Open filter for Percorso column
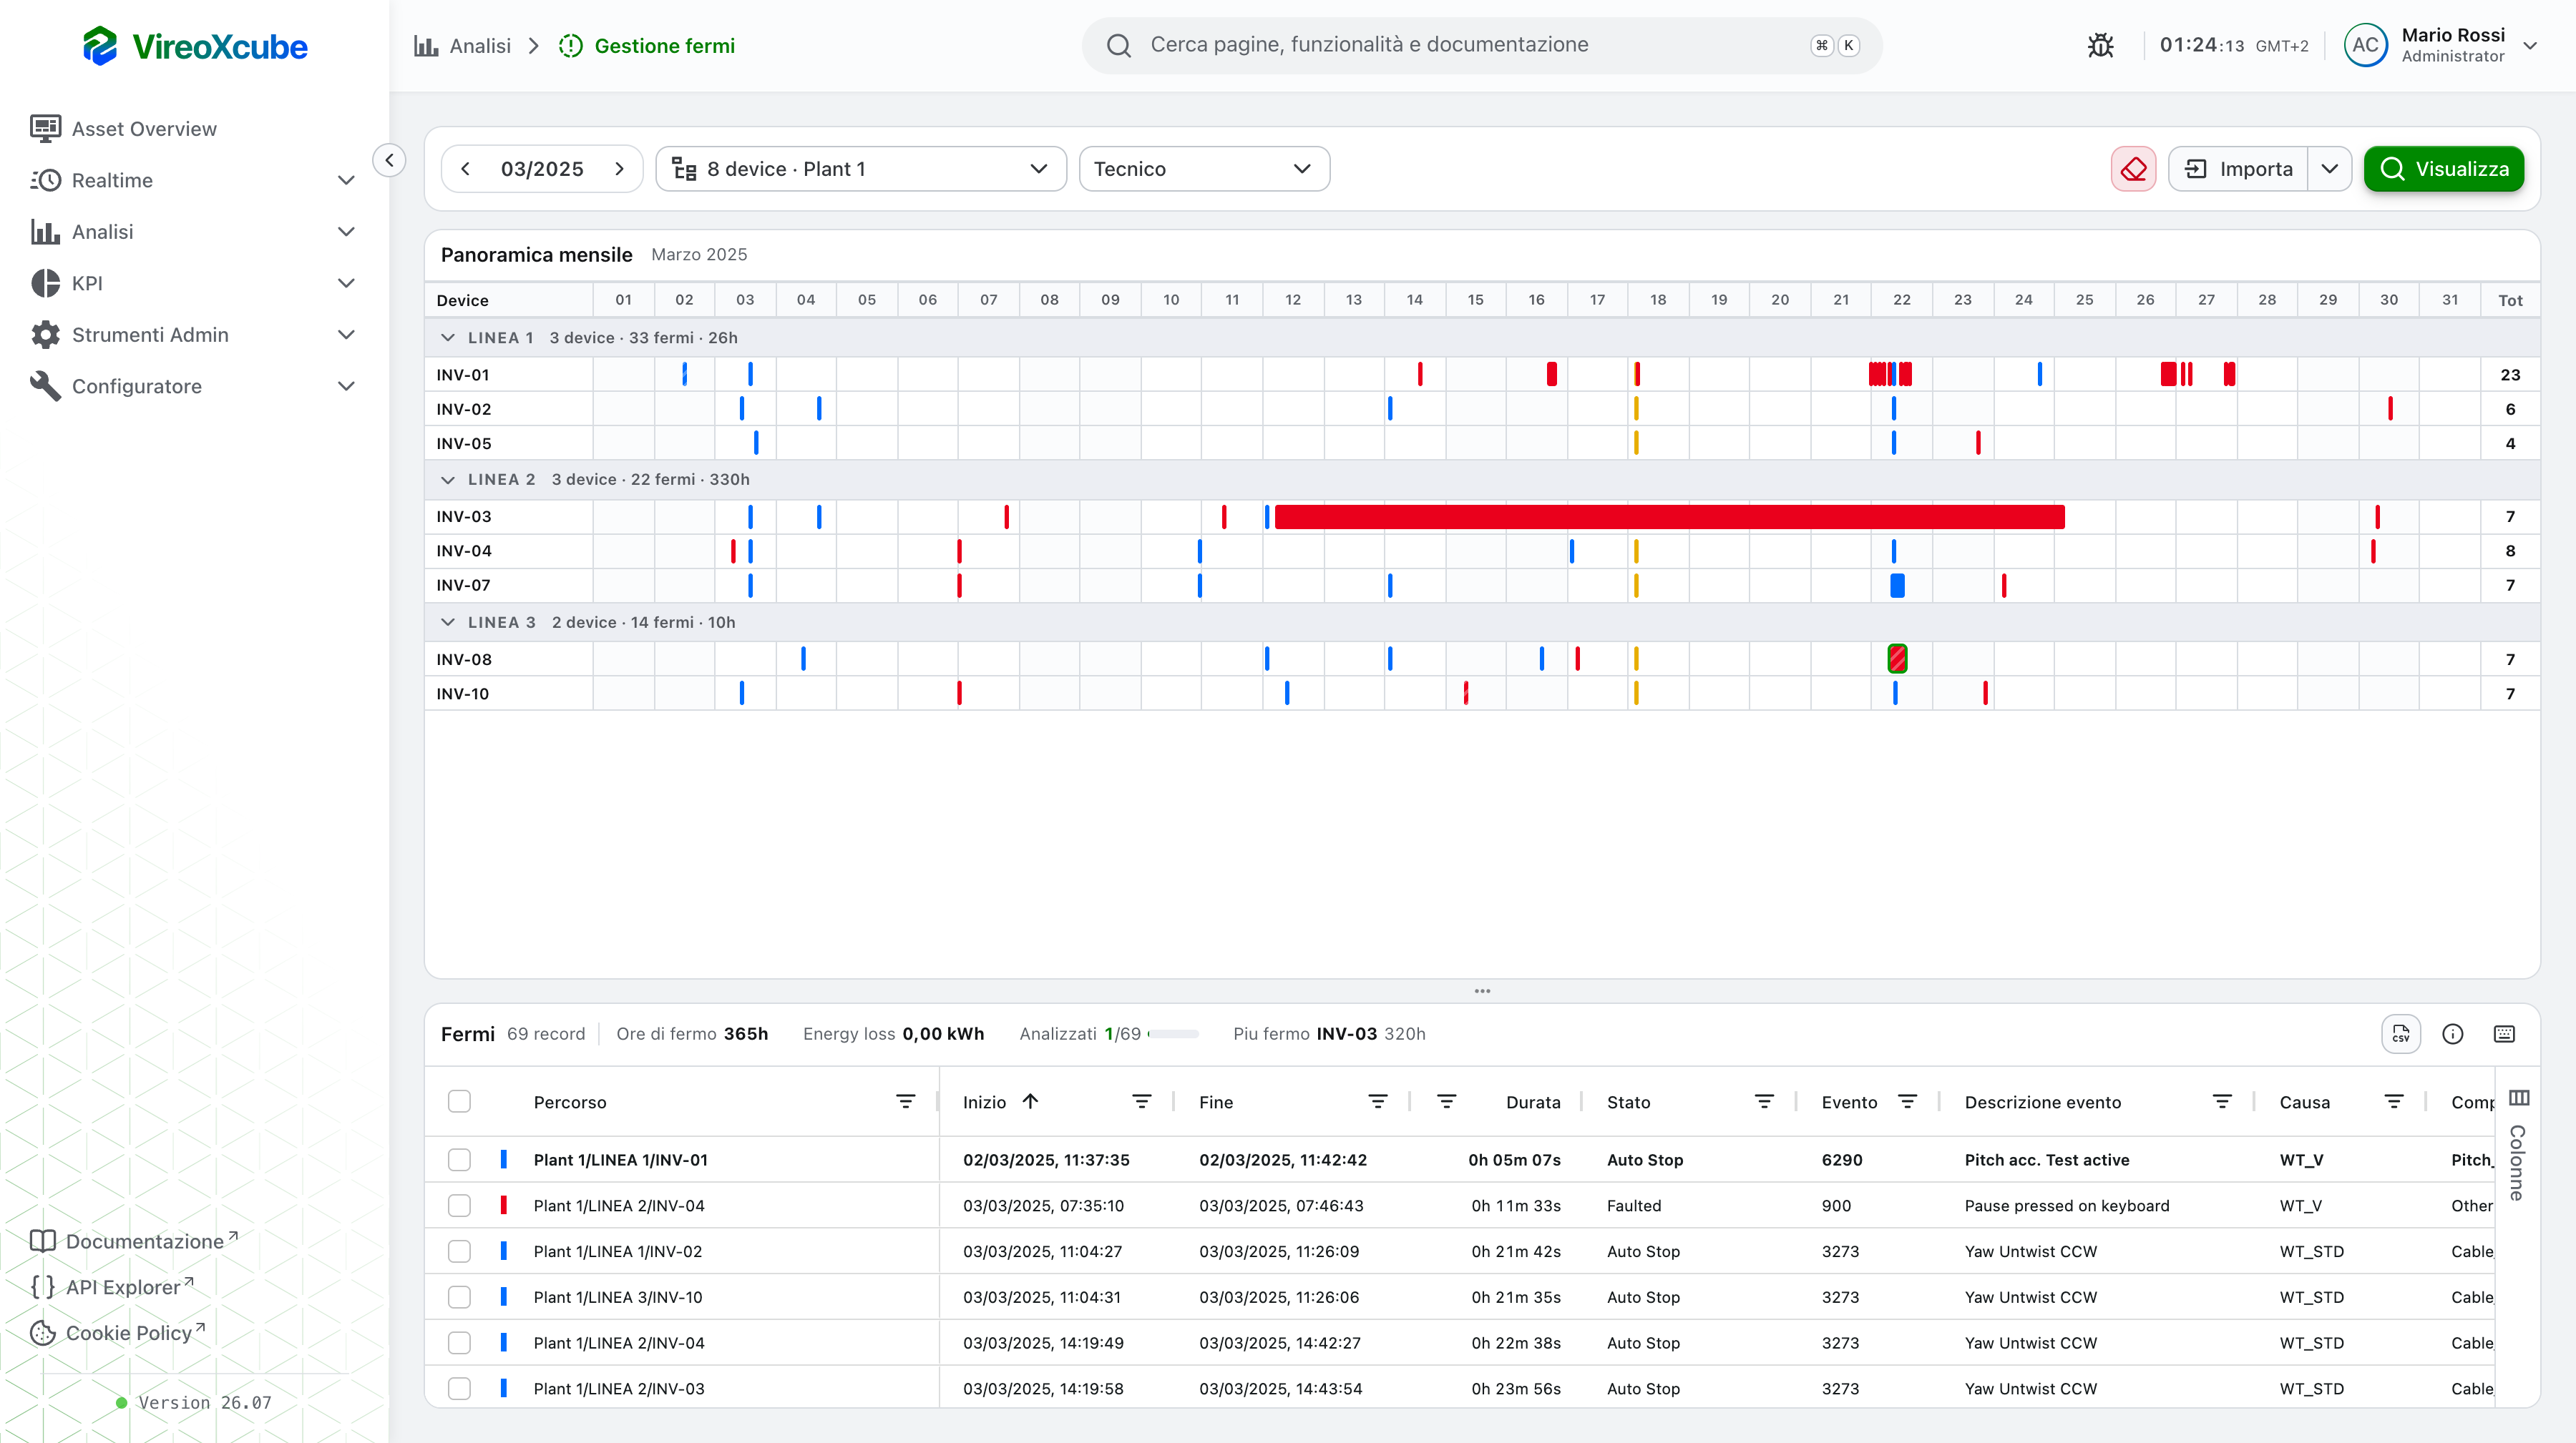 905,1101
